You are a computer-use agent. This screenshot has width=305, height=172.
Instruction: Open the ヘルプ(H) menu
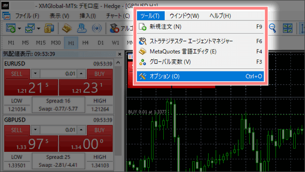tap(220, 16)
